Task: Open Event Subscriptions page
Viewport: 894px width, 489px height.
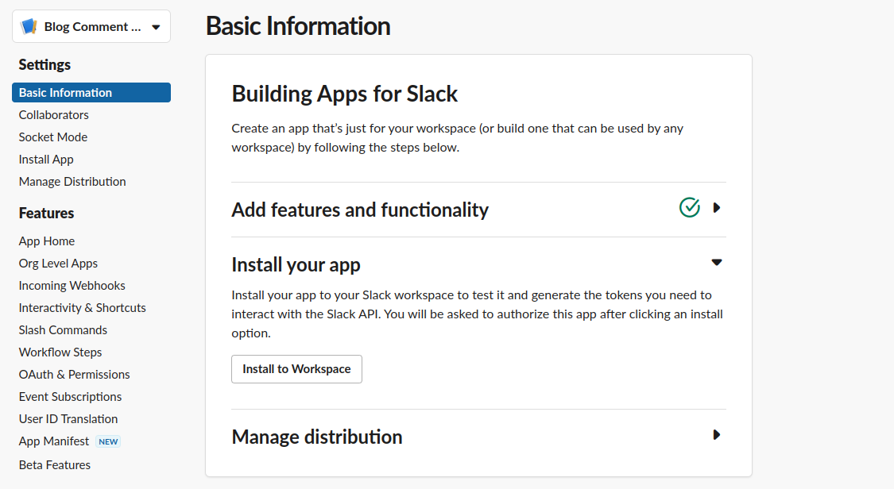Action: 70,396
